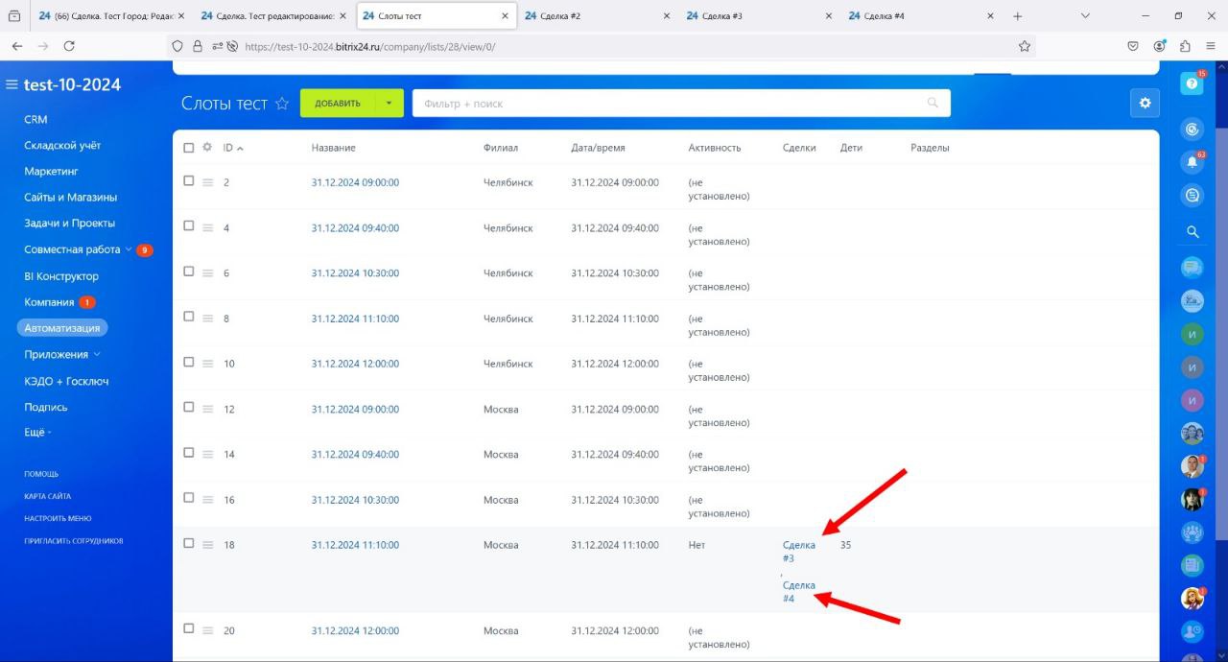Open row actions menu for ID 18
This screenshot has height=662, width=1228.
pos(207,545)
